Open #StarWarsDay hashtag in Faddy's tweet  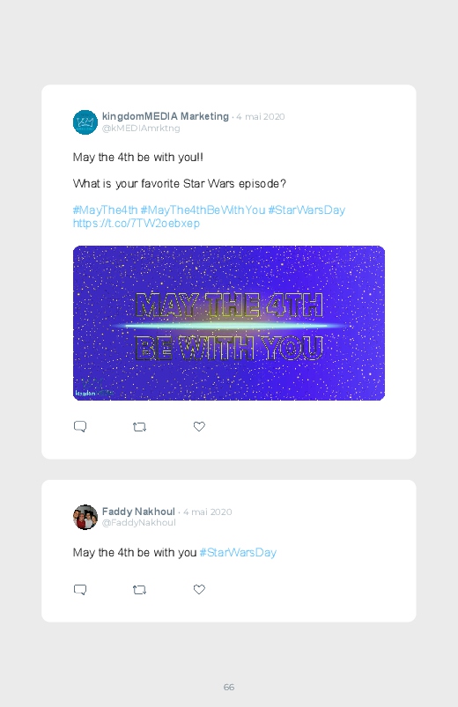click(238, 552)
